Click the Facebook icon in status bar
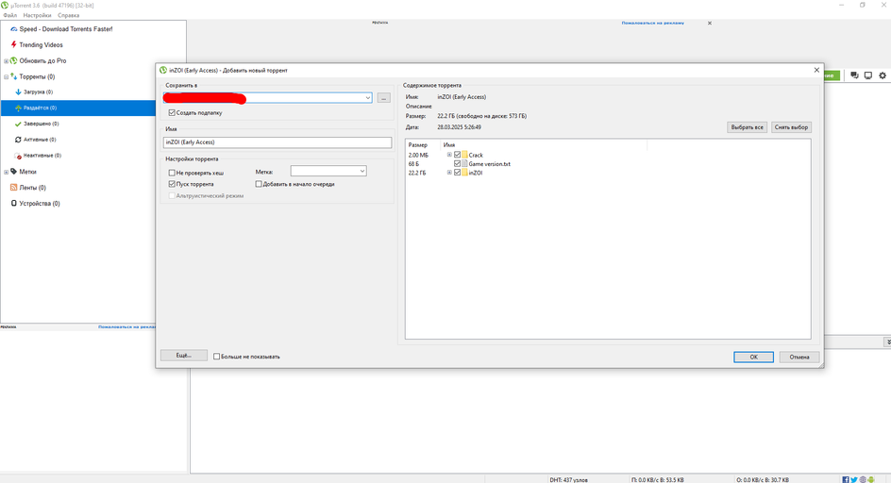 (846, 480)
